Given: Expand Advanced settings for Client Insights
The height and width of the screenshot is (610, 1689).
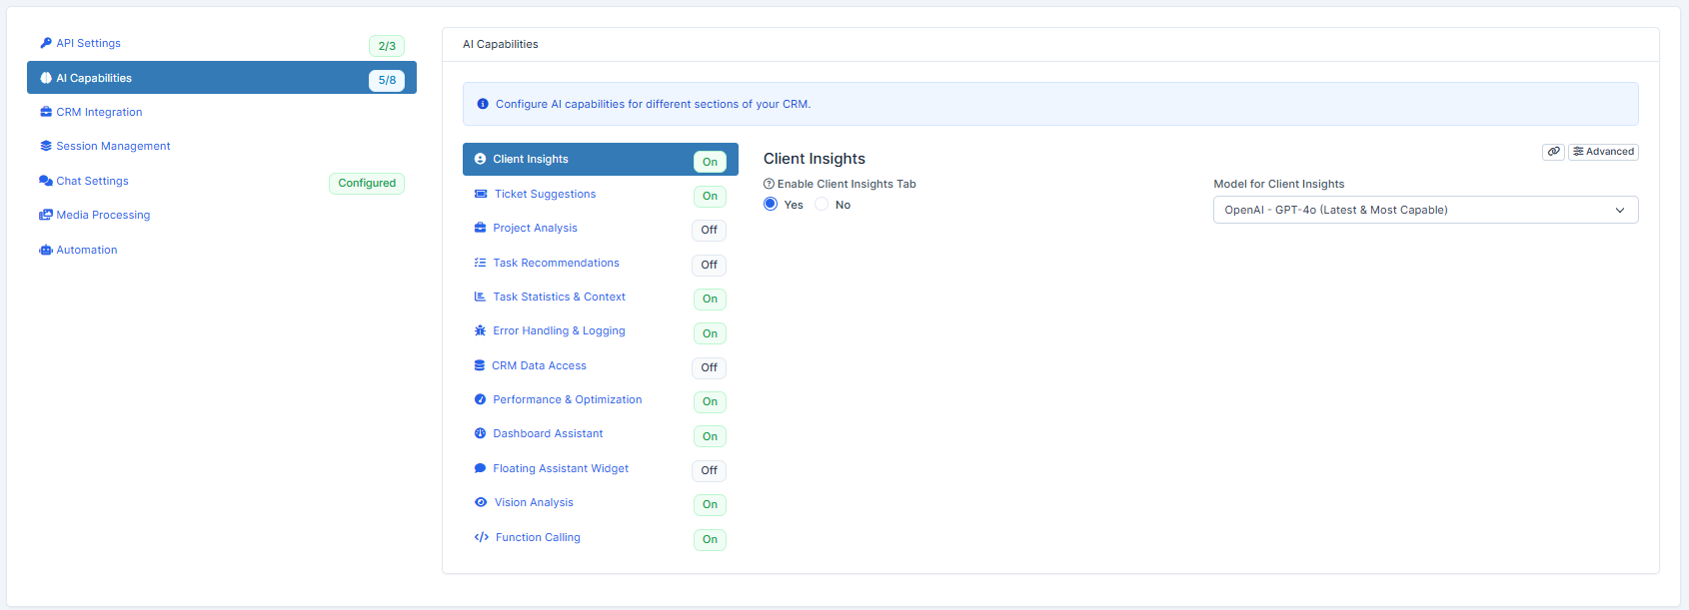Looking at the screenshot, I should point(1603,152).
